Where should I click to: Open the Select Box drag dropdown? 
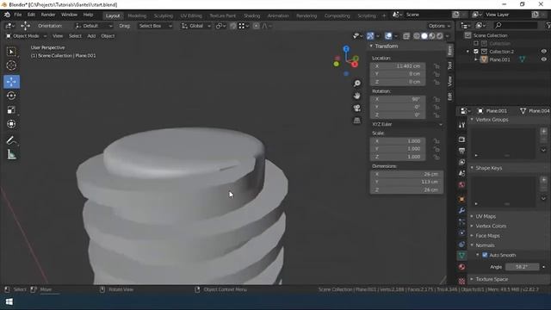coord(155,26)
